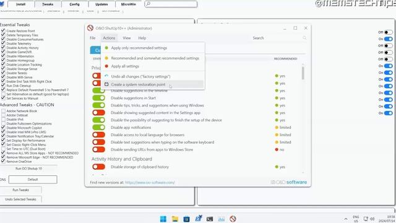Open the Help menu
The width and height of the screenshot is (396, 223).
142,38
